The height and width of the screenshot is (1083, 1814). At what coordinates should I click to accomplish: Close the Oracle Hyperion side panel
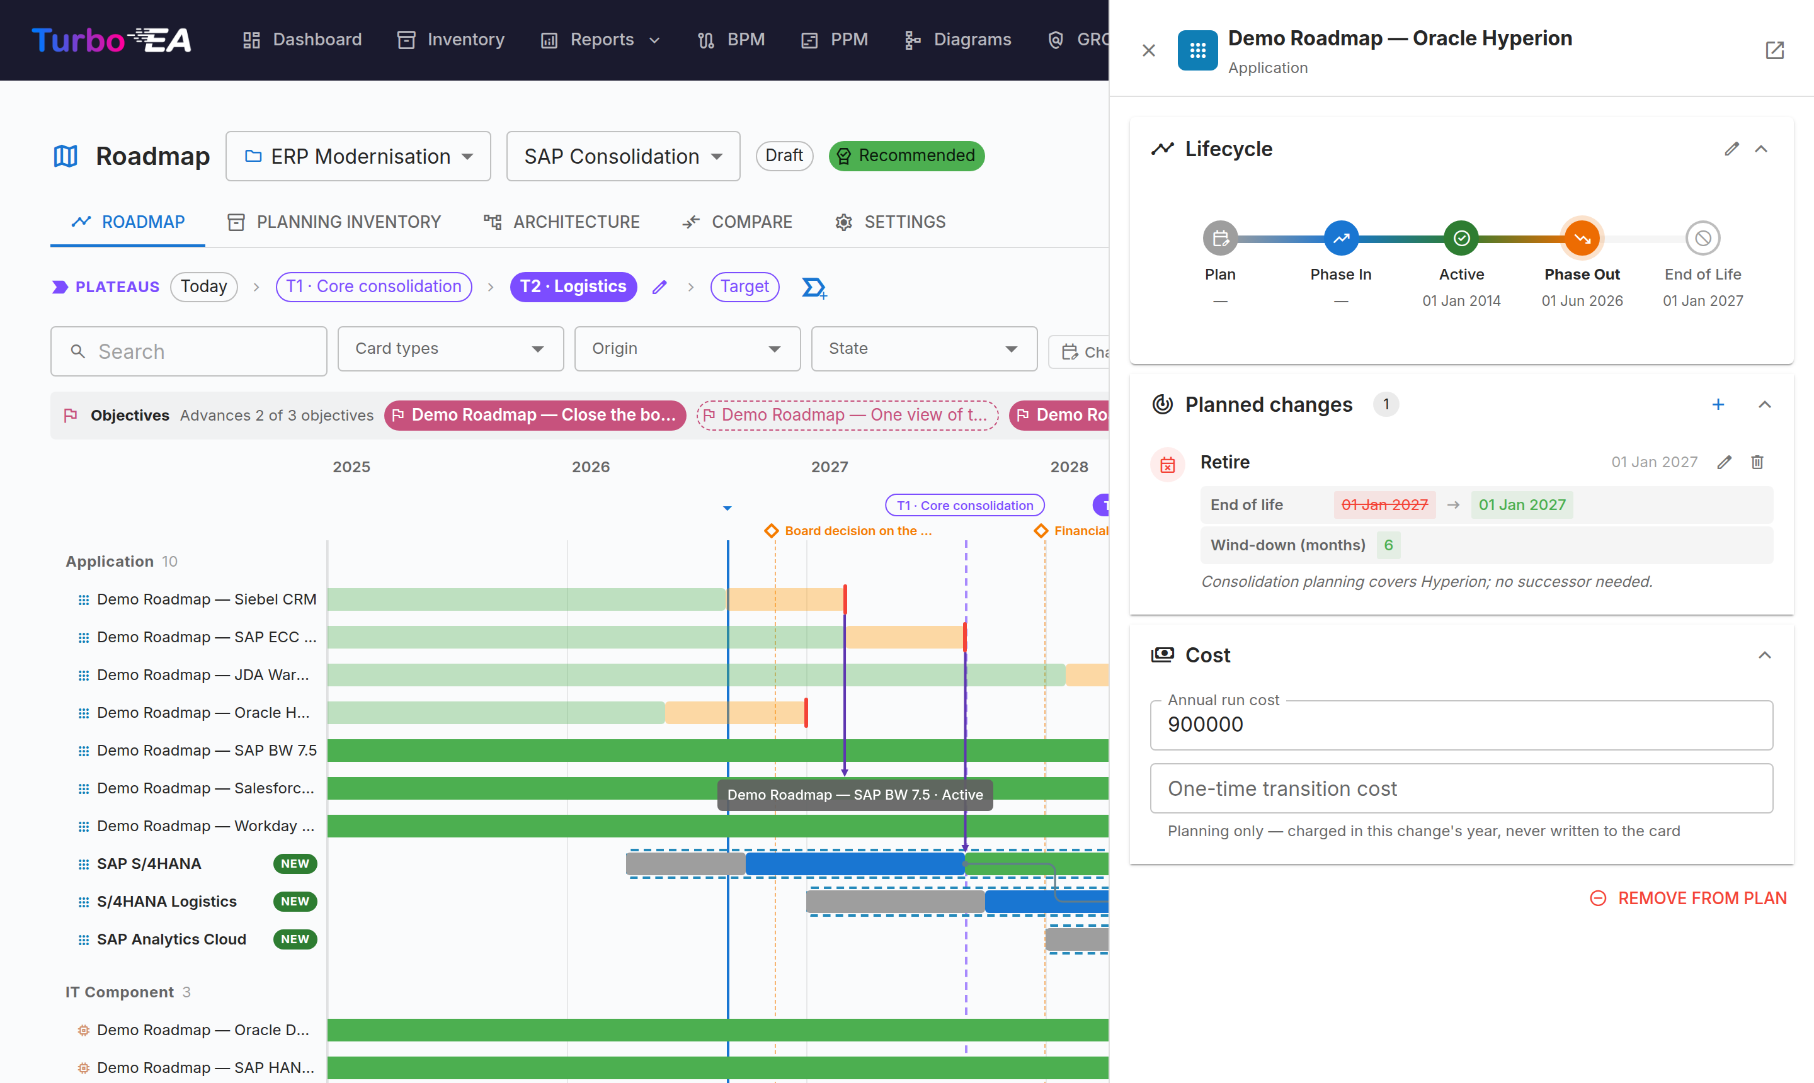point(1148,50)
